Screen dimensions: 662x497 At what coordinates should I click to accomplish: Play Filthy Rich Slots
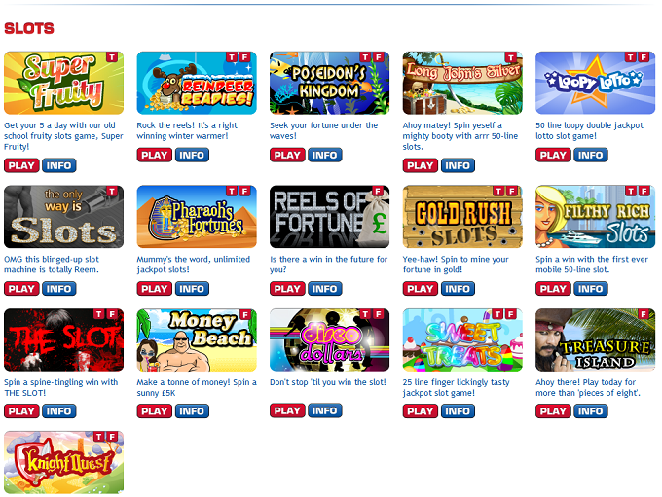[553, 289]
